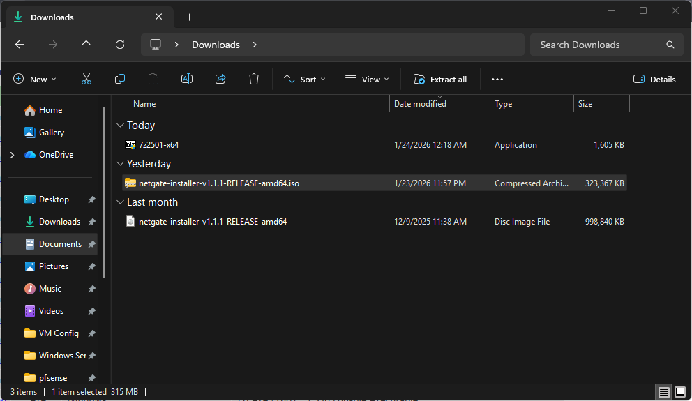Click the Share icon in toolbar
The image size is (692, 401).
click(220, 80)
